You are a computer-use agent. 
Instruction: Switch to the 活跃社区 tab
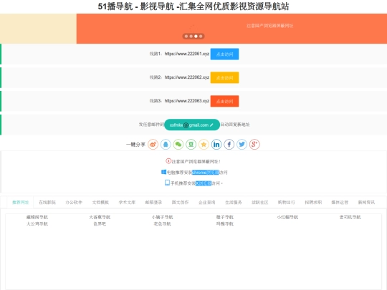260,203
